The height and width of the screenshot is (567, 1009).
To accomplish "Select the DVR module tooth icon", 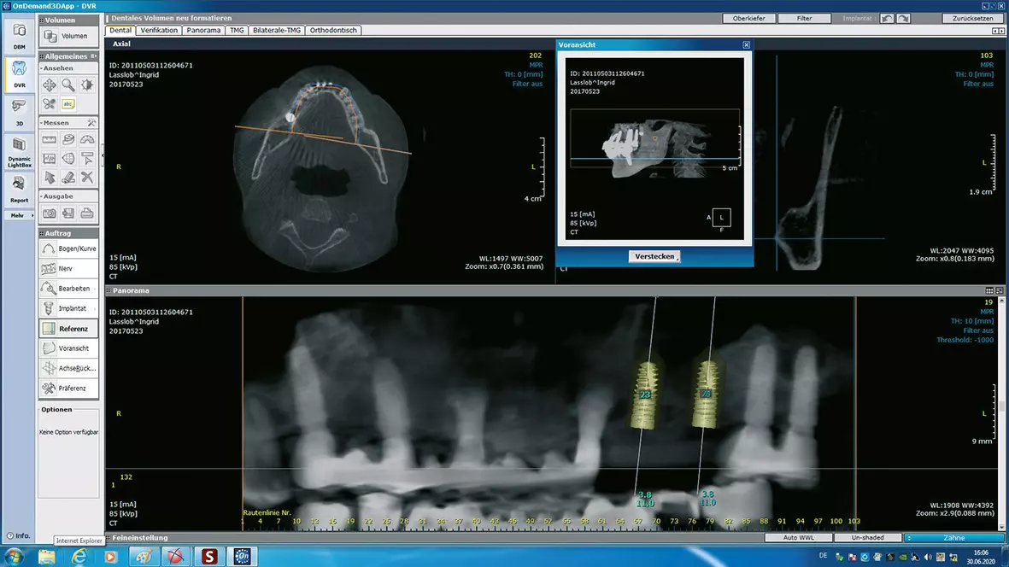I will (20, 73).
